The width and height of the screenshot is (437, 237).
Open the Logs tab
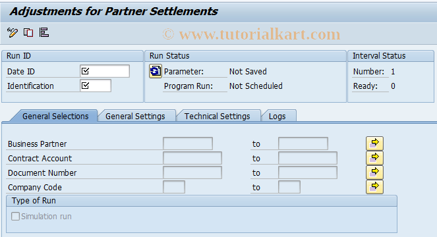point(277,116)
